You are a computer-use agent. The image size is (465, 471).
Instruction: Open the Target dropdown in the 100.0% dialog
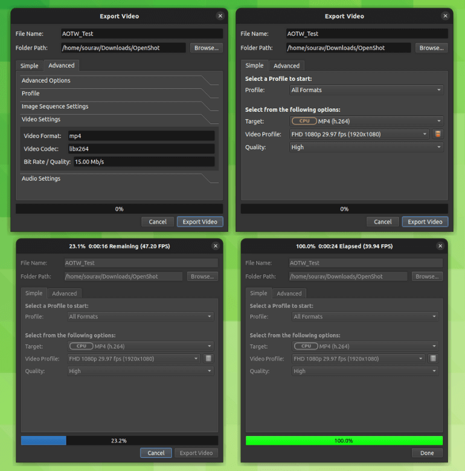(365, 347)
